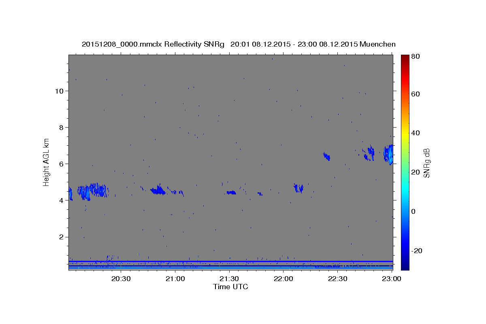Viewport: 486px width, 324px height.
Task: Click the height tick label 2
Action: (61, 237)
